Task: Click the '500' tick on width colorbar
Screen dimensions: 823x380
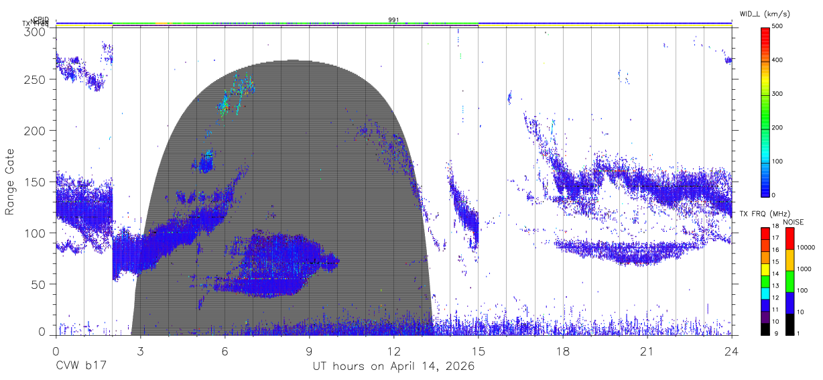Action: 777,27
